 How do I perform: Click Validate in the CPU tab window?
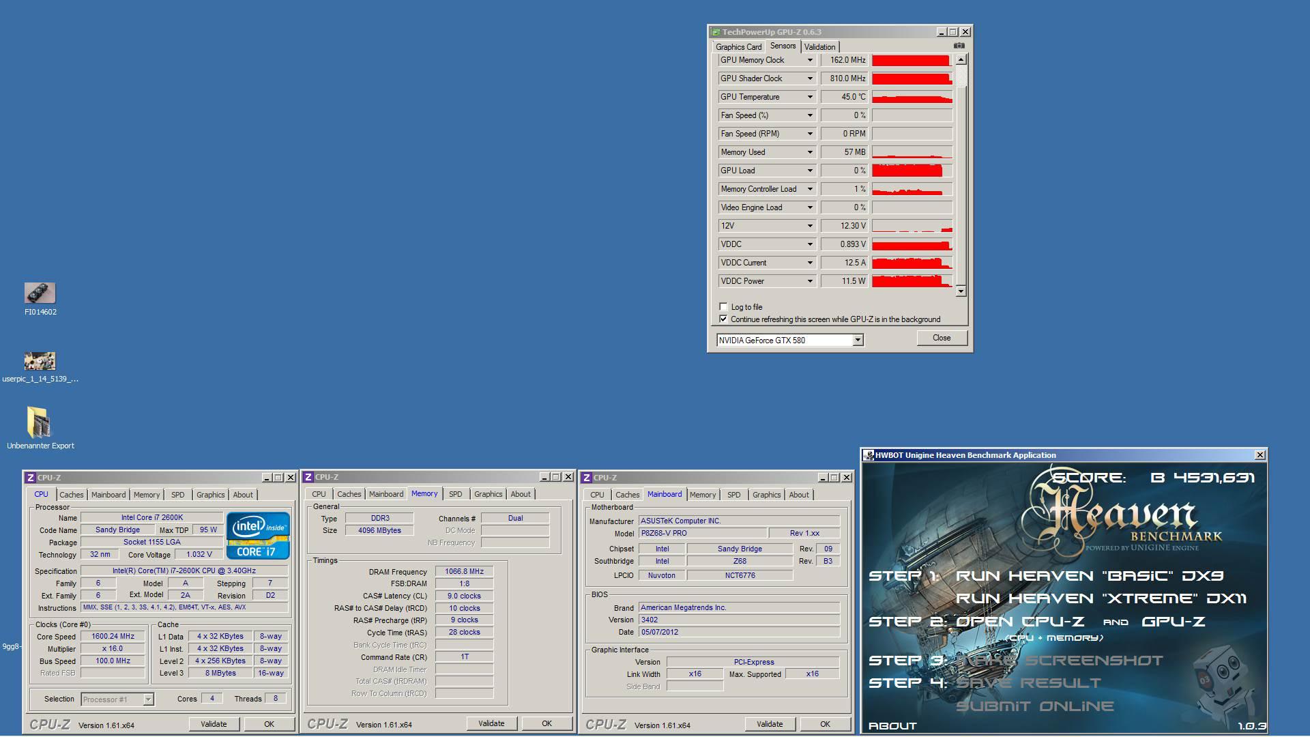(214, 724)
